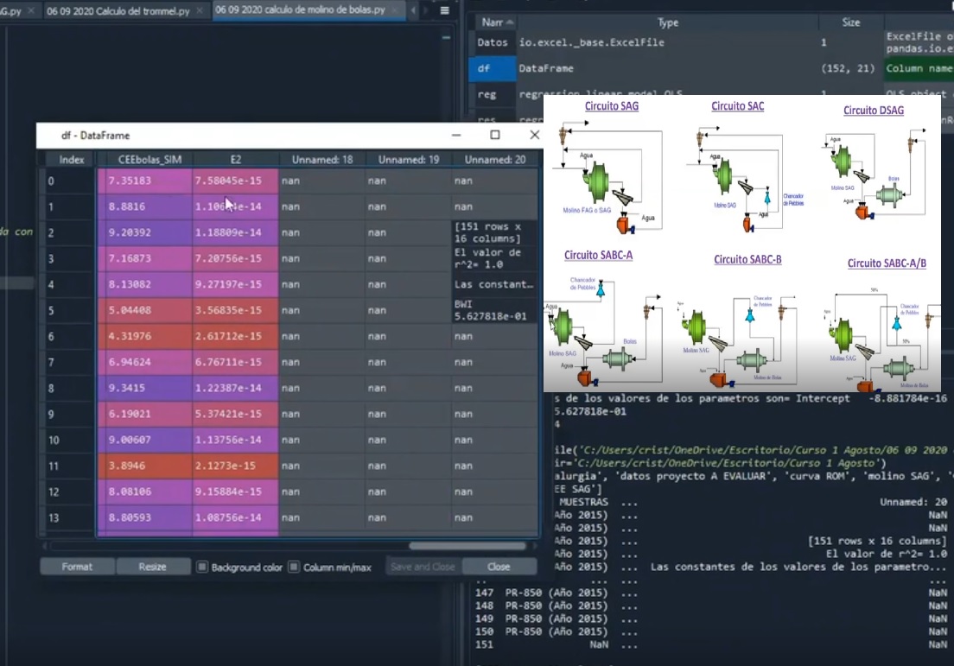This screenshot has width=954, height=666.
Task: Toggle the Column min/max checkbox
Action: [x=294, y=567]
